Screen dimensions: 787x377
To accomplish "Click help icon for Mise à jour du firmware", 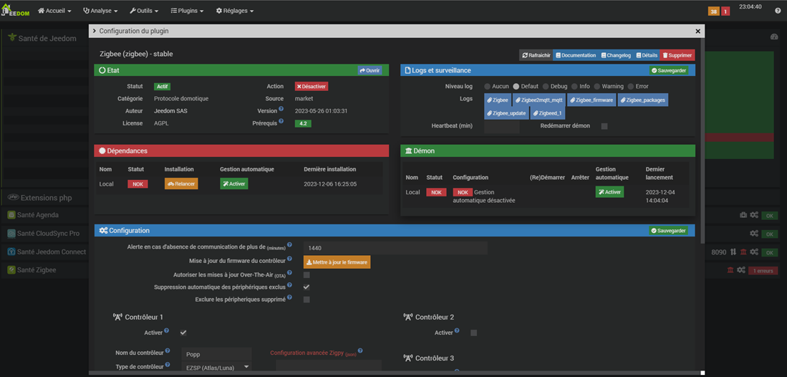I will (x=289, y=260).
